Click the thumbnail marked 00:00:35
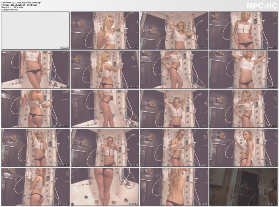The width and height of the screenshot is (279, 207). tap(243, 30)
